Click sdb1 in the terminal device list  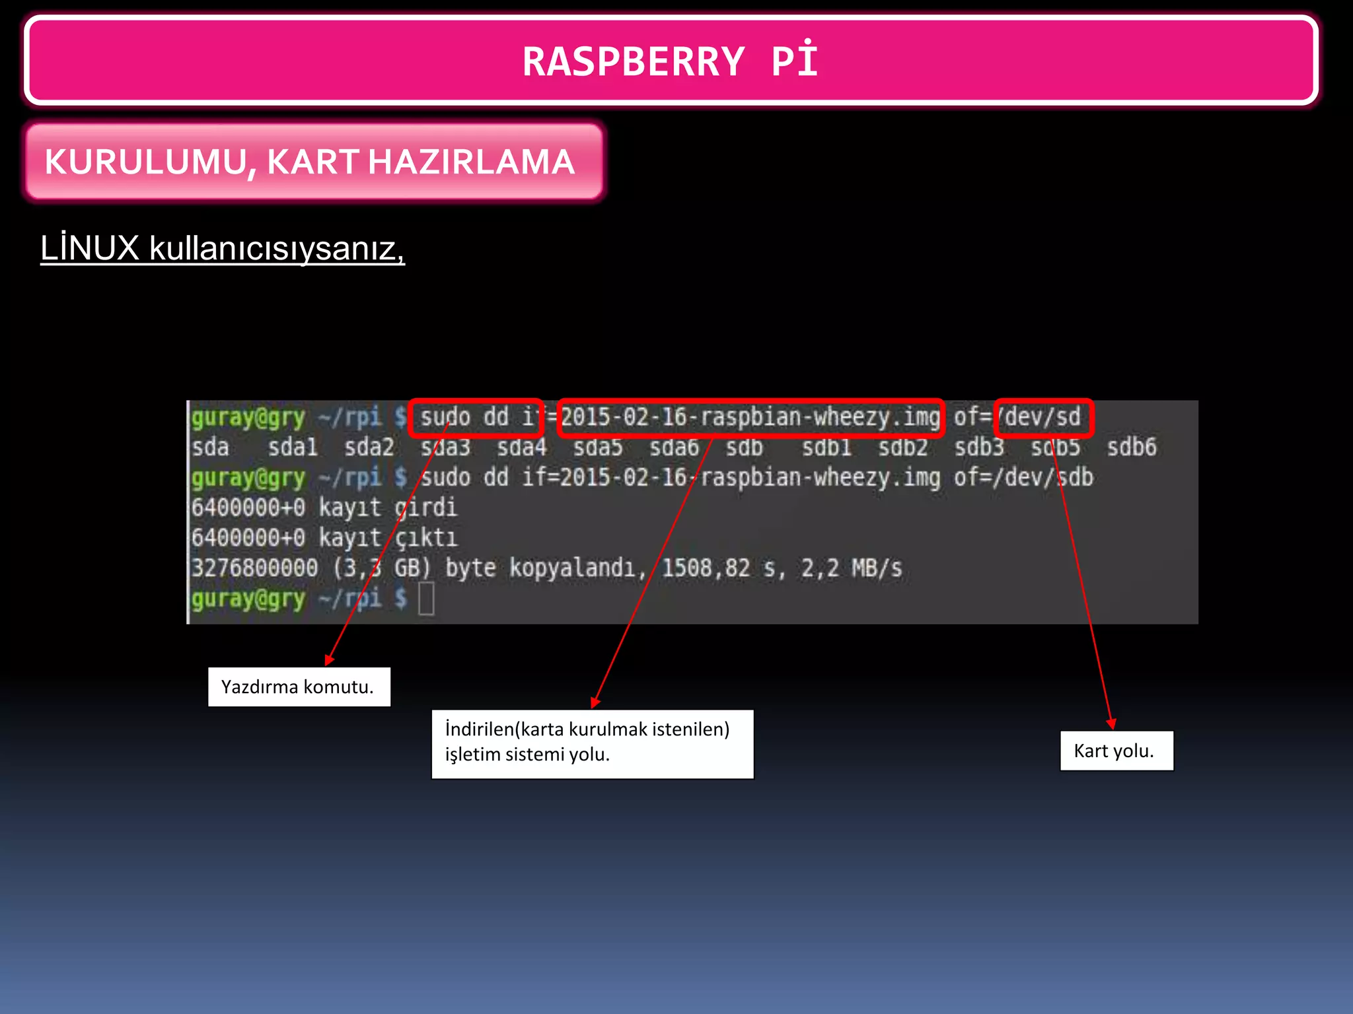pyautogui.click(x=826, y=448)
